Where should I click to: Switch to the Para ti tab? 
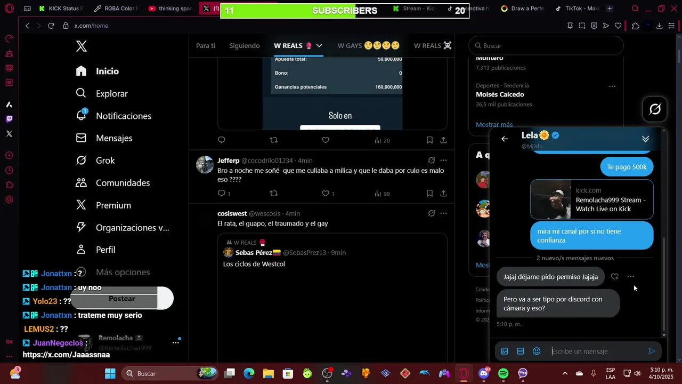[x=206, y=46]
